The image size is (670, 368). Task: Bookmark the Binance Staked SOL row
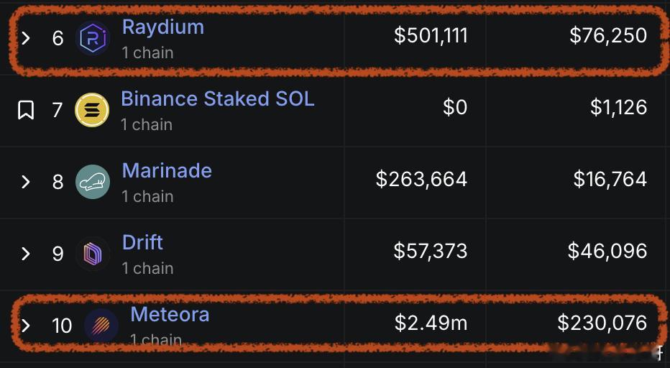pos(26,110)
